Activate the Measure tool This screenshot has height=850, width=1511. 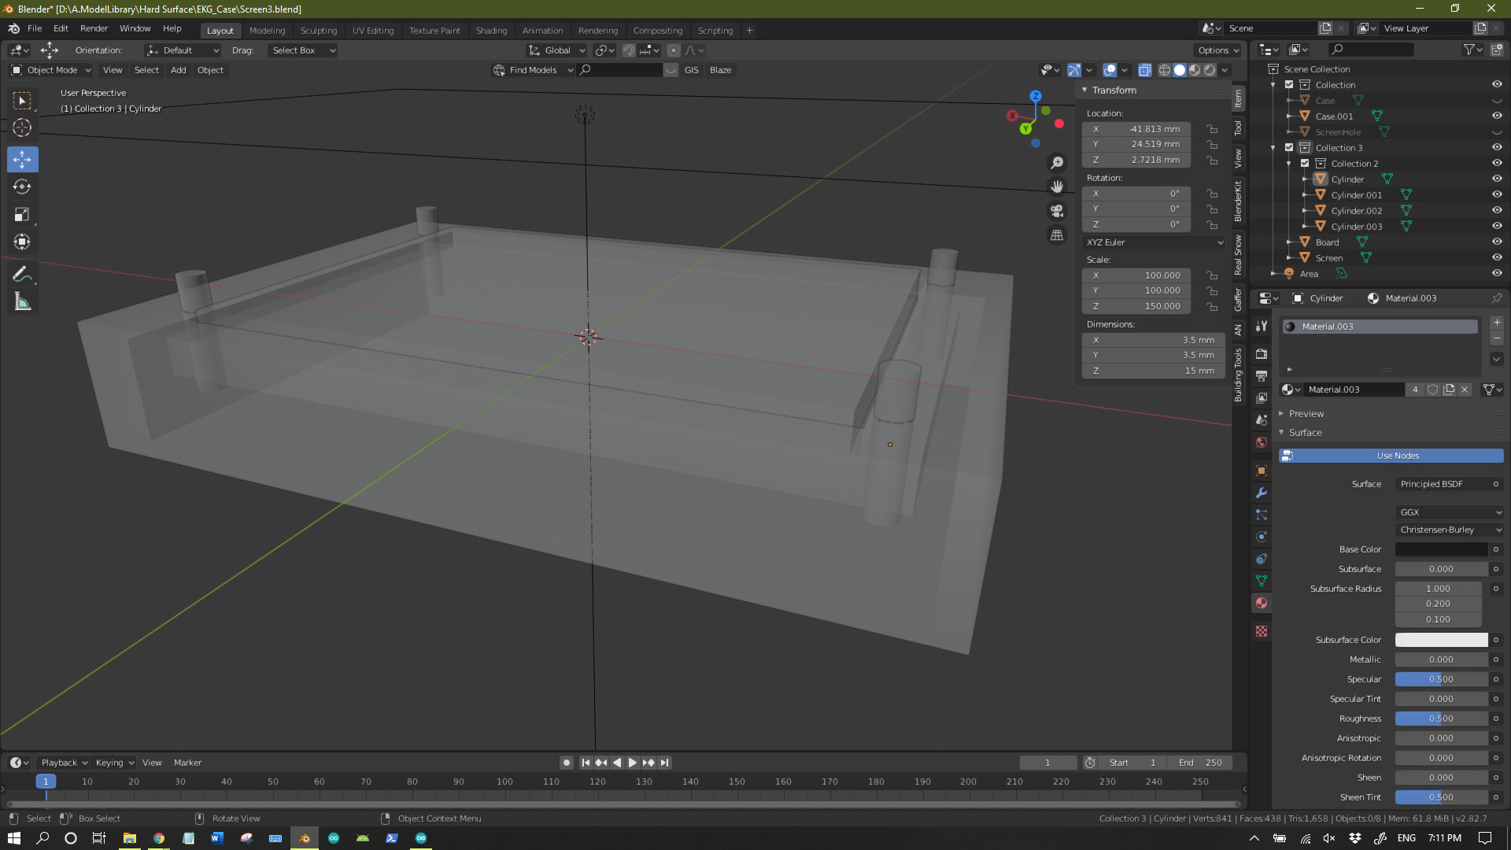[x=22, y=302]
